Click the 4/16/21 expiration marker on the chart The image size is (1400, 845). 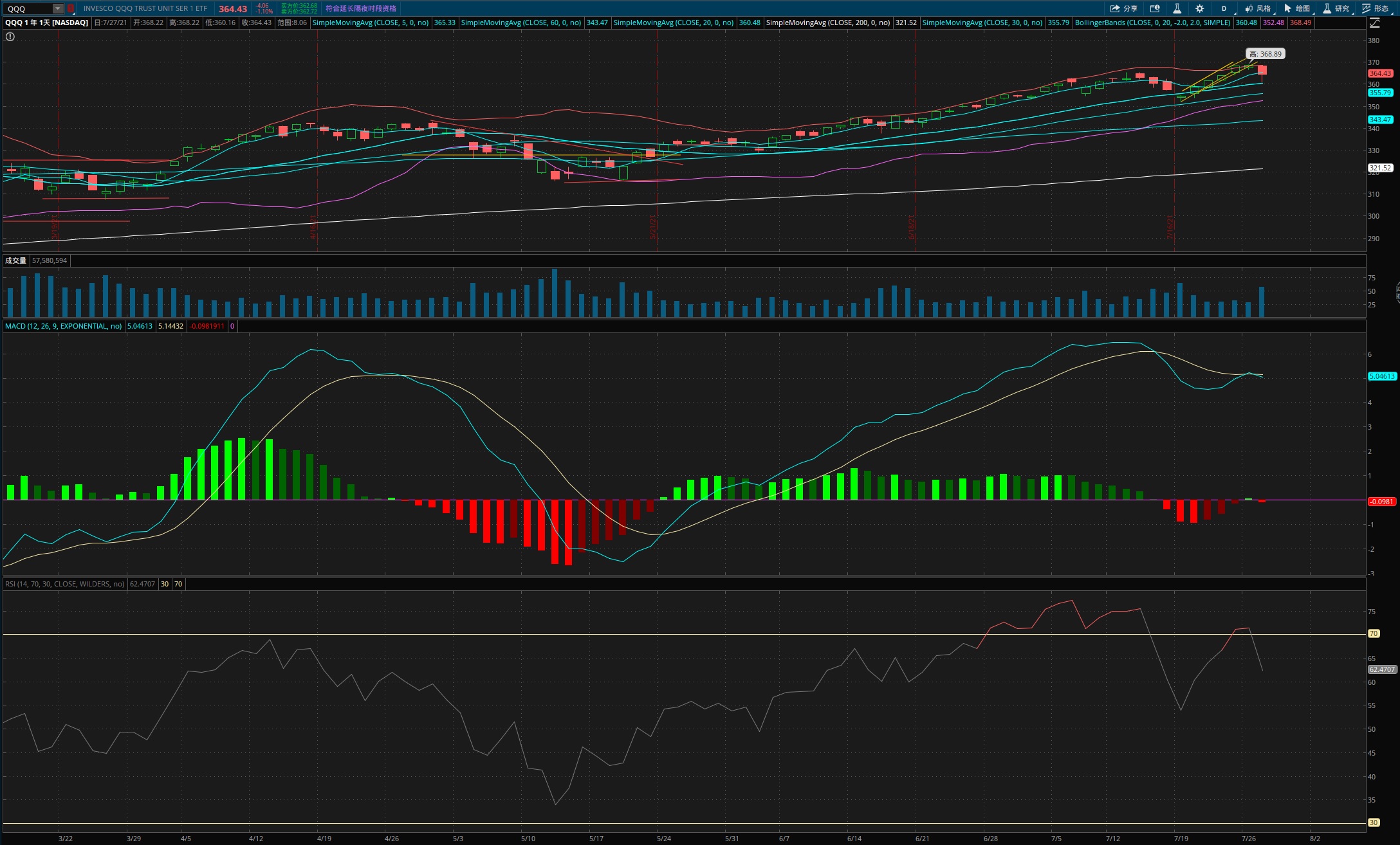click(313, 226)
